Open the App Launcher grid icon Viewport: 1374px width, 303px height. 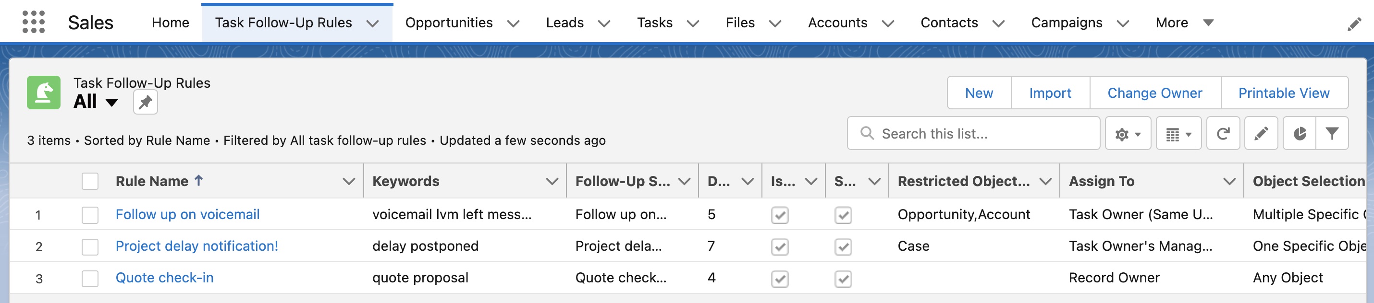[x=34, y=23]
